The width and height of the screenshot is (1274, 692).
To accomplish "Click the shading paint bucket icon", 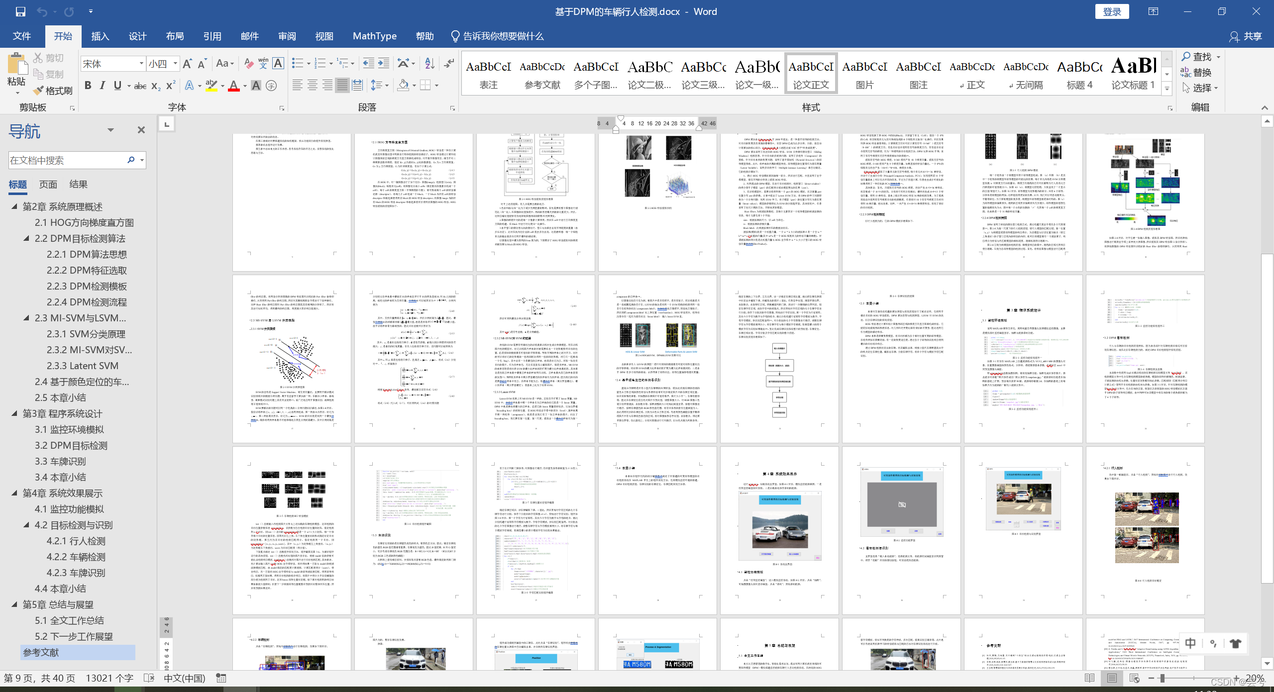I will pyautogui.click(x=403, y=86).
